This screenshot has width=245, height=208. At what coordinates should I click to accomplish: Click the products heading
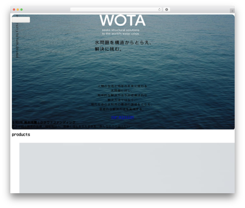[21, 135]
